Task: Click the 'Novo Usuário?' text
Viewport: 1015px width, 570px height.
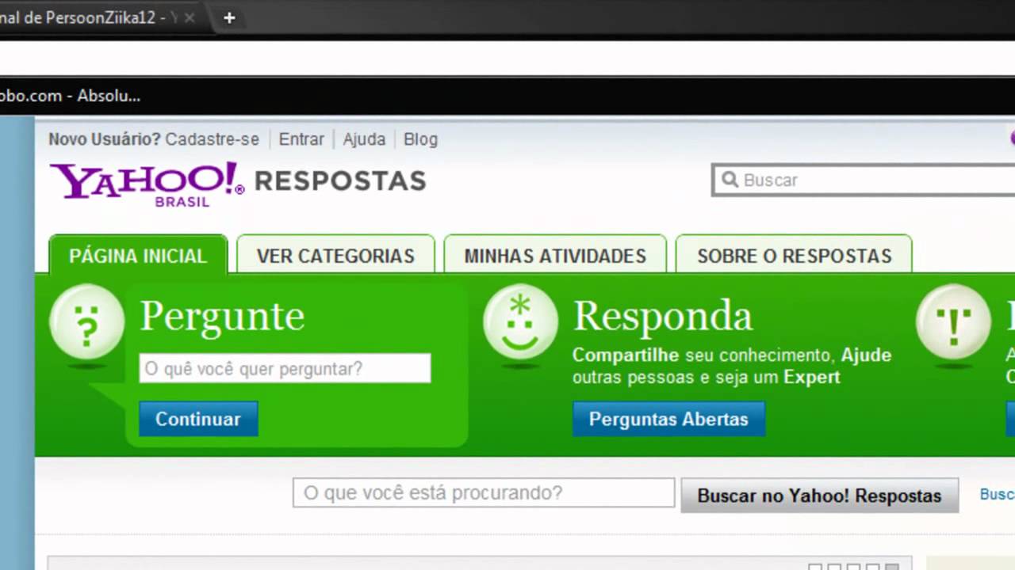Action: (105, 139)
